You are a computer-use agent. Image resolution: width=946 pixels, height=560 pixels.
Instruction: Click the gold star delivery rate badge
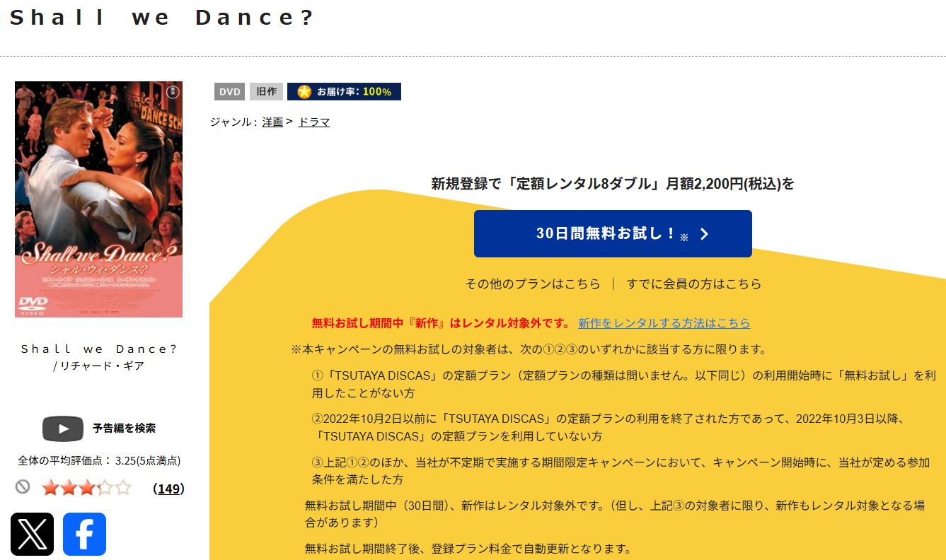pos(344,91)
